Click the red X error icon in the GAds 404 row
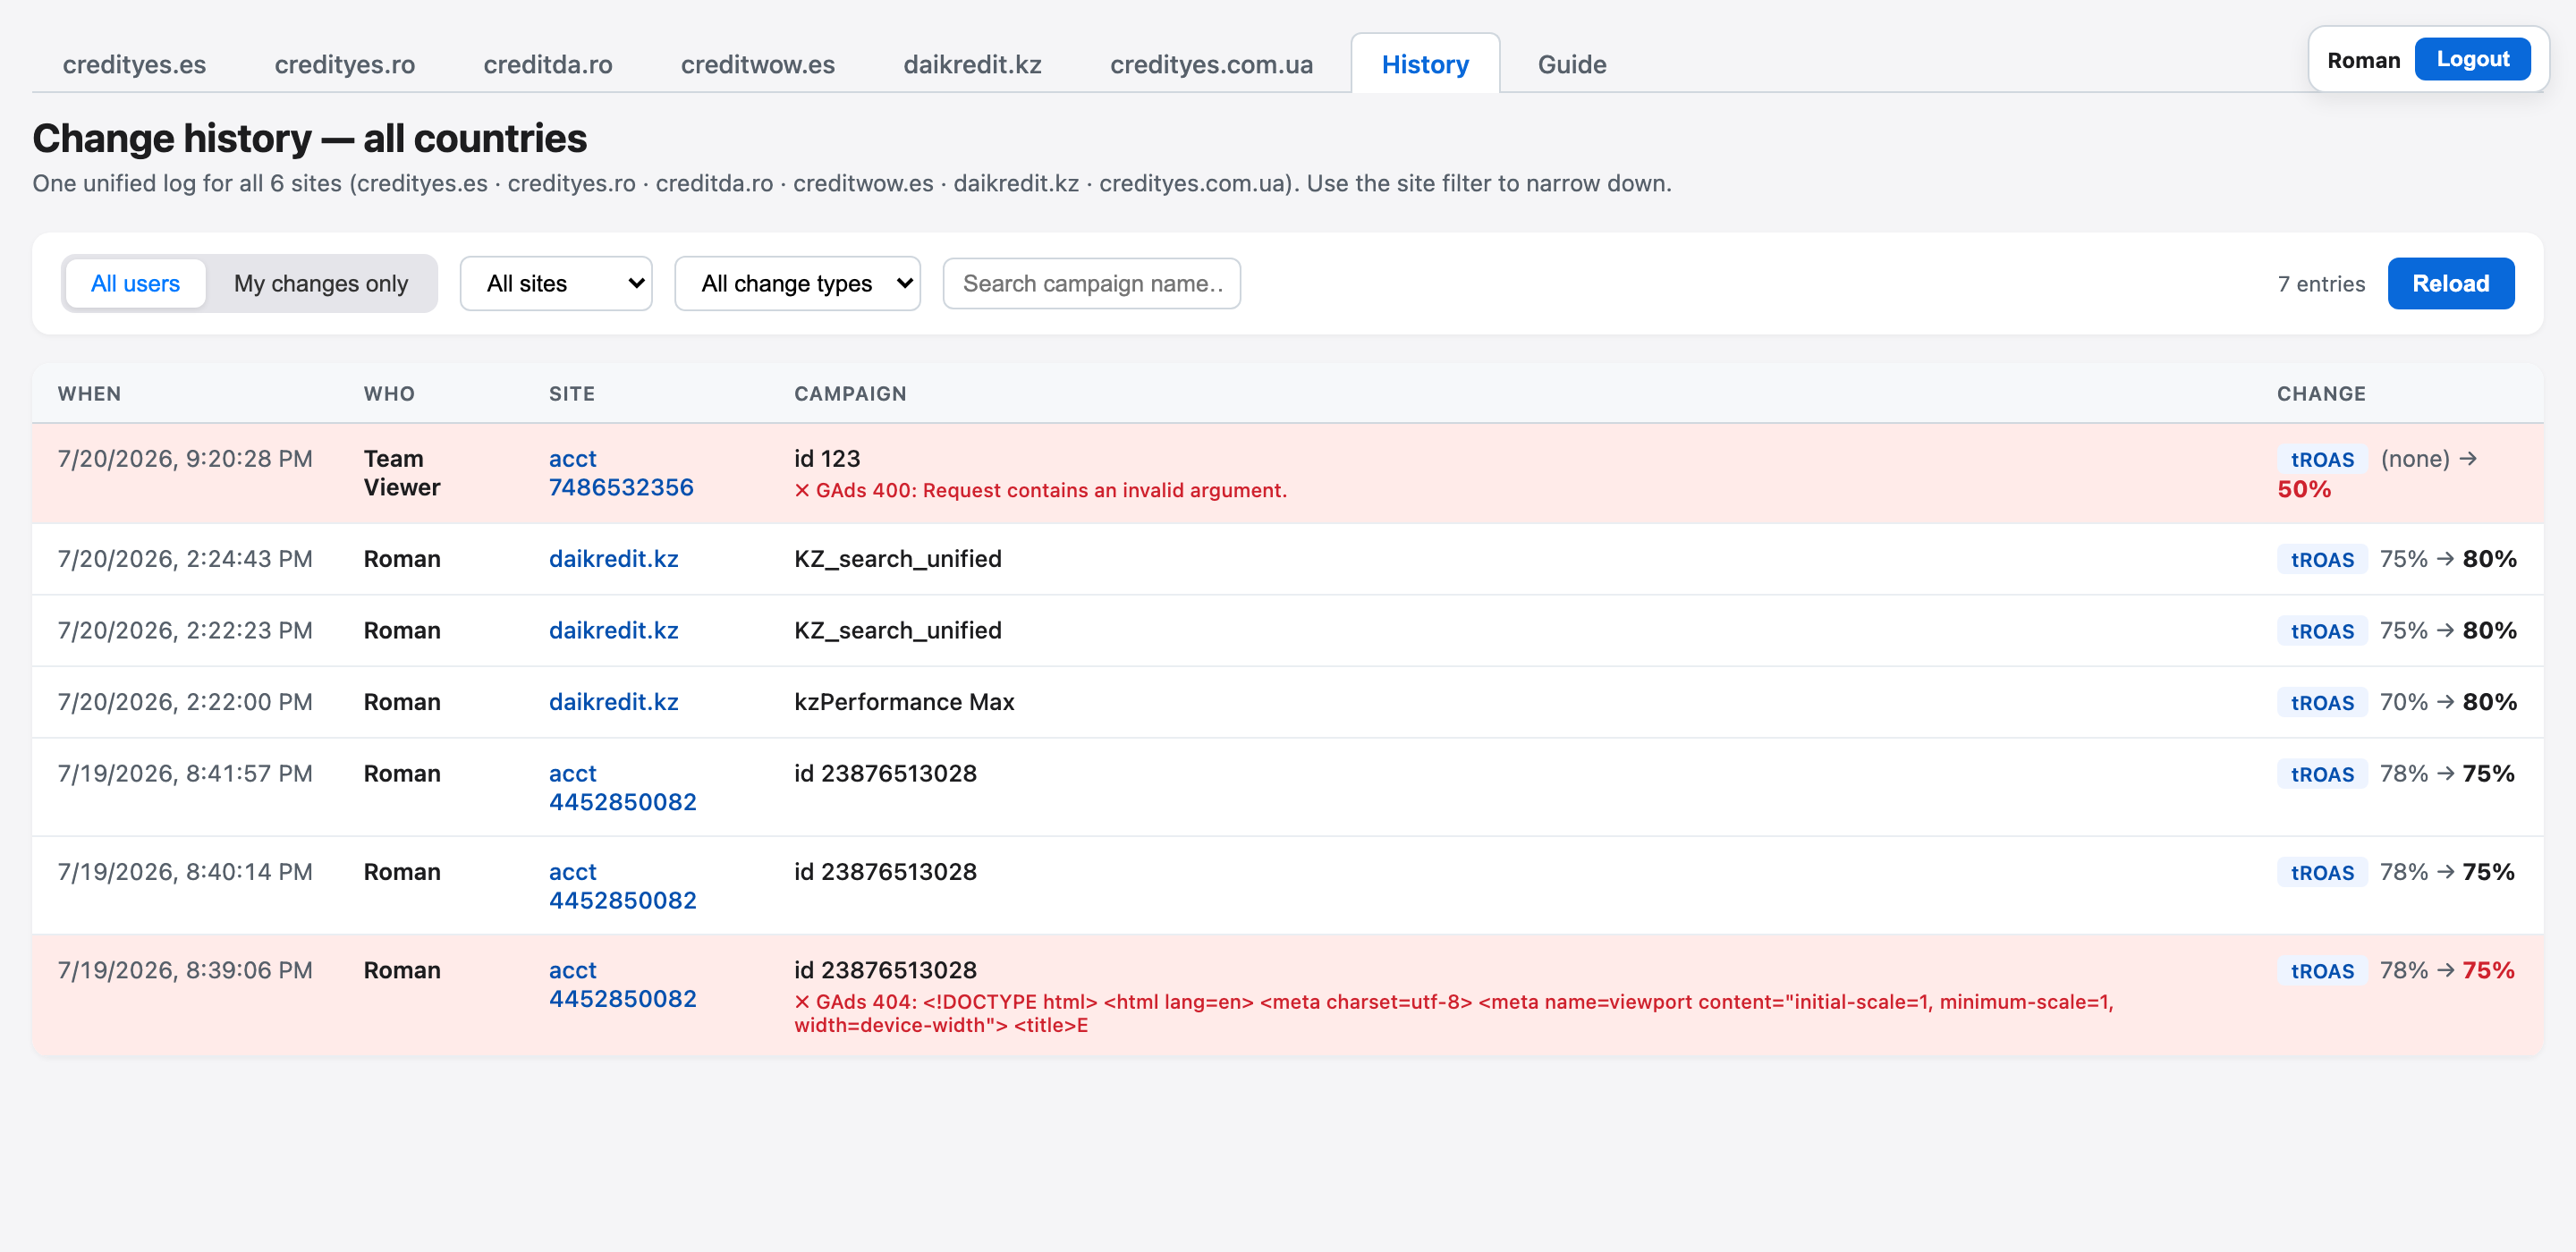The height and width of the screenshot is (1252, 2576). click(x=802, y=1002)
